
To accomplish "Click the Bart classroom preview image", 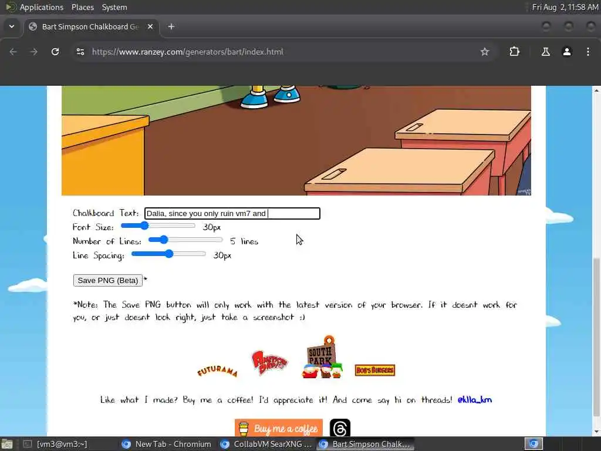I will point(296,140).
